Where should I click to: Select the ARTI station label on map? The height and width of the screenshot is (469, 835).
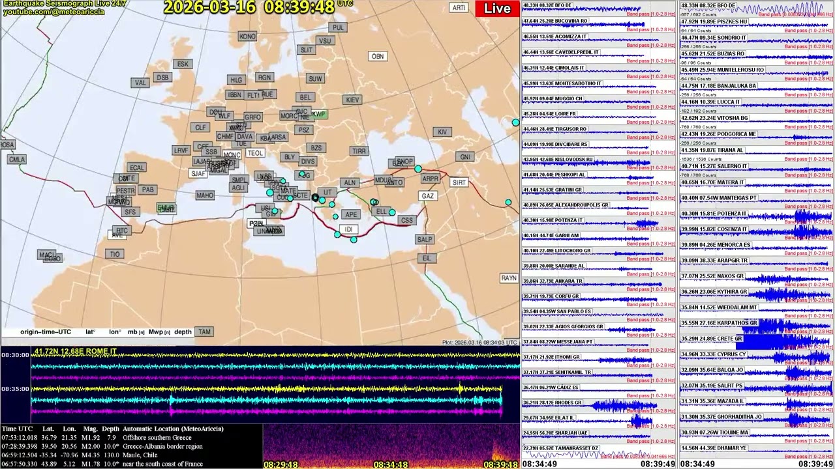[x=459, y=8]
